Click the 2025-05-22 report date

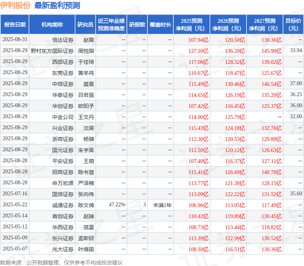pyautogui.click(x=15, y=205)
